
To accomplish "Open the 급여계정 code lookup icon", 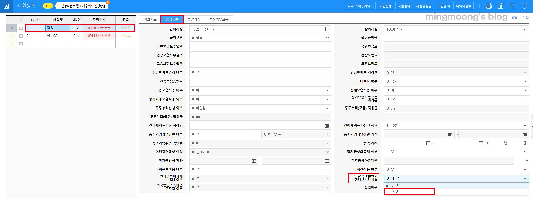I will [x=327, y=29].
